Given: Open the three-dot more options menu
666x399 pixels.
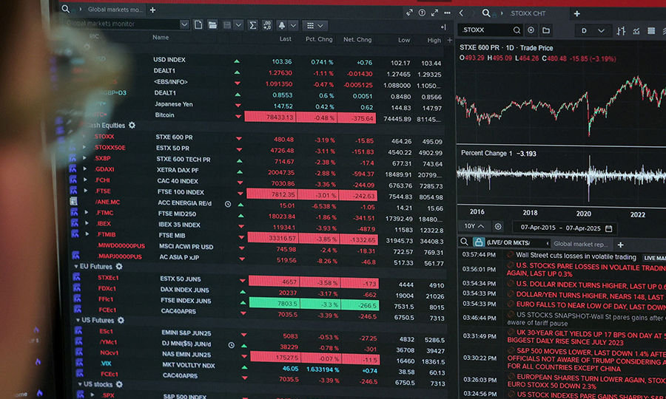Looking at the screenshot, I should pos(447,13).
